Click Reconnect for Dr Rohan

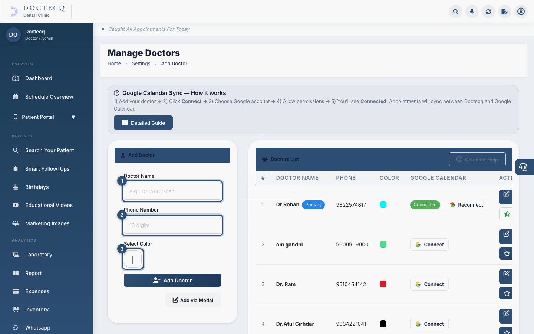(x=466, y=205)
